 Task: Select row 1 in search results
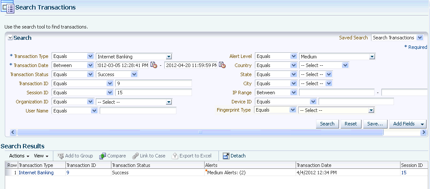[12, 173]
